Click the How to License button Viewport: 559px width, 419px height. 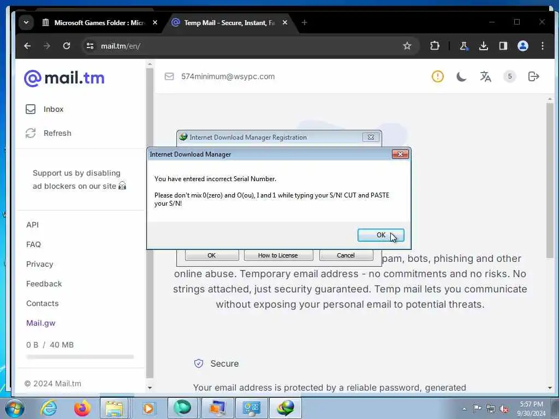click(x=278, y=255)
